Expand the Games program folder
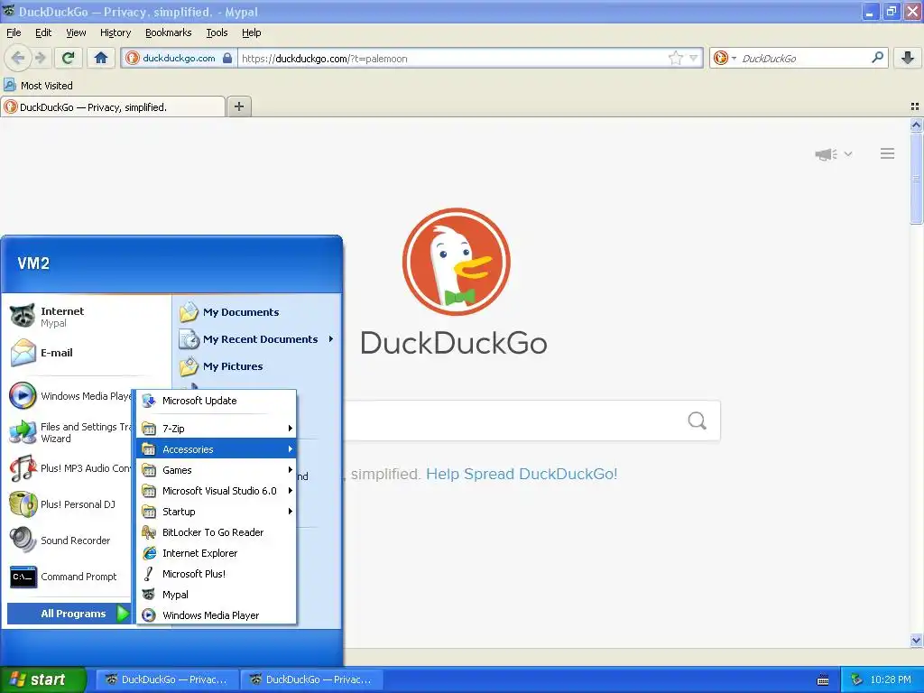The image size is (924, 693). [217, 470]
